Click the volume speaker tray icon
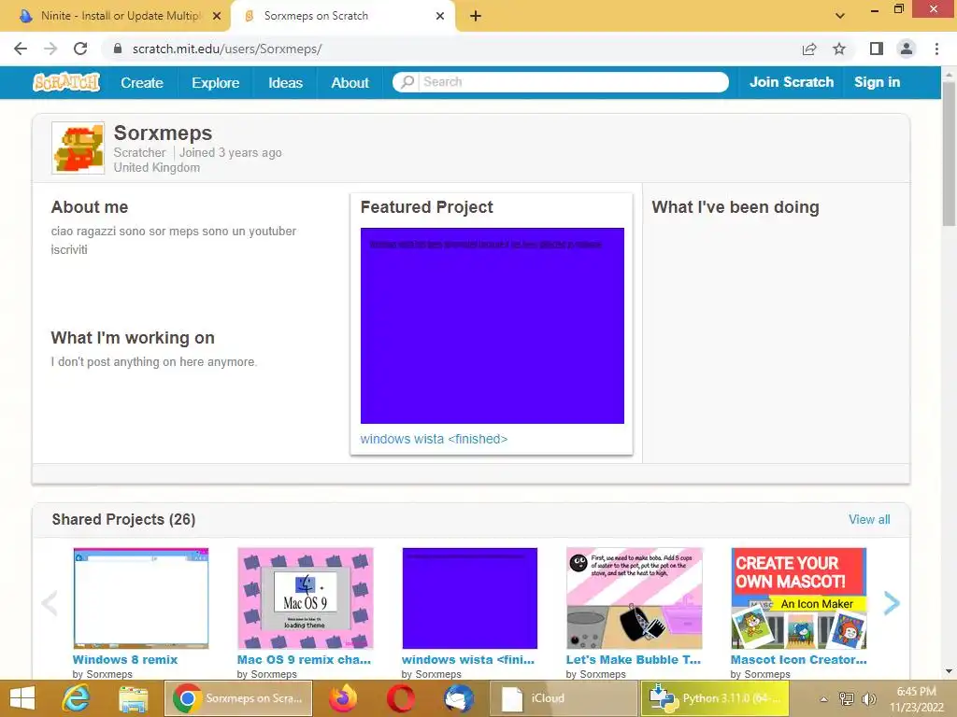 click(868, 698)
